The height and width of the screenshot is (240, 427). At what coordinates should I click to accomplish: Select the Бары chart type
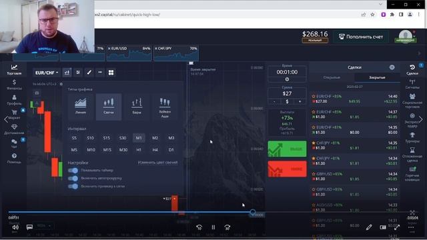pos(137,107)
